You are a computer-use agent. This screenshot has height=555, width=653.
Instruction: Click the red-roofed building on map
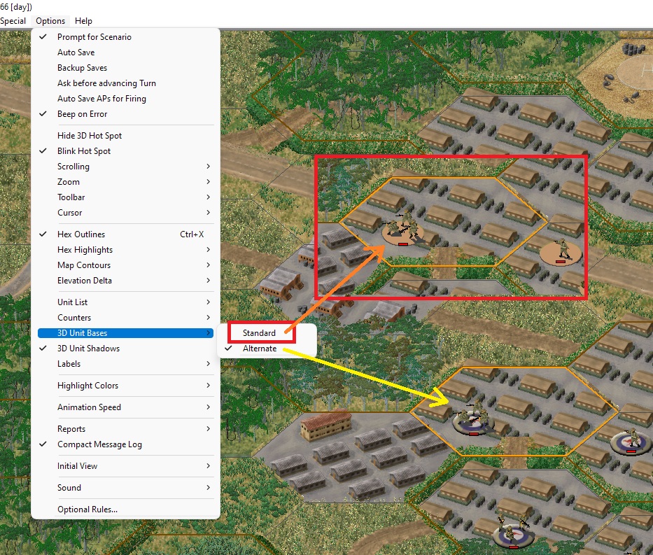click(326, 425)
